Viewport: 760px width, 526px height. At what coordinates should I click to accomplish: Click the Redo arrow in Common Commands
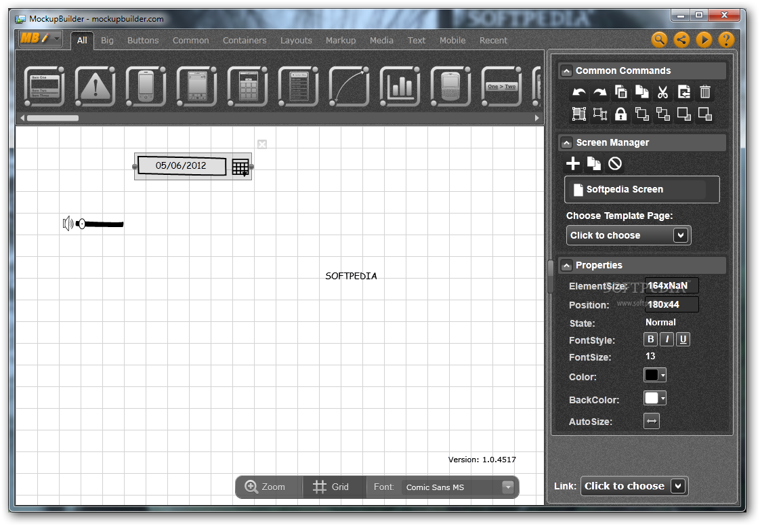[x=600, y=92]
